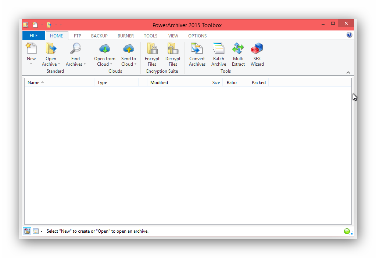Sort by the Modified column header
Viewport: 376px width, 258px height.
tap(171, 83)
